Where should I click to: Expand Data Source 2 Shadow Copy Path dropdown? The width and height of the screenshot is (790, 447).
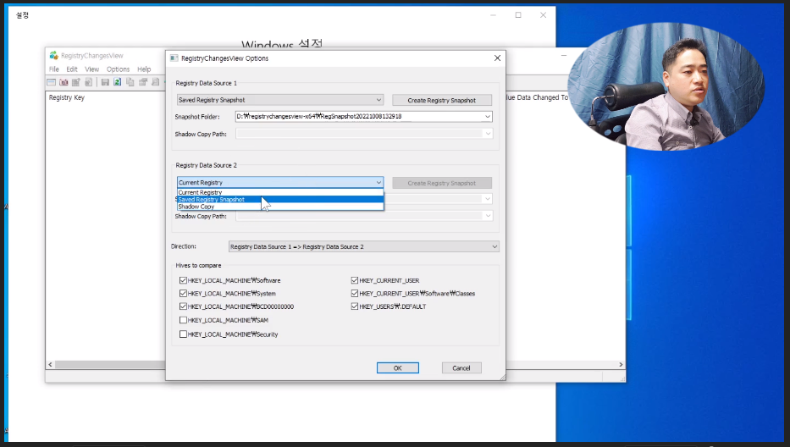coord(487,216)
